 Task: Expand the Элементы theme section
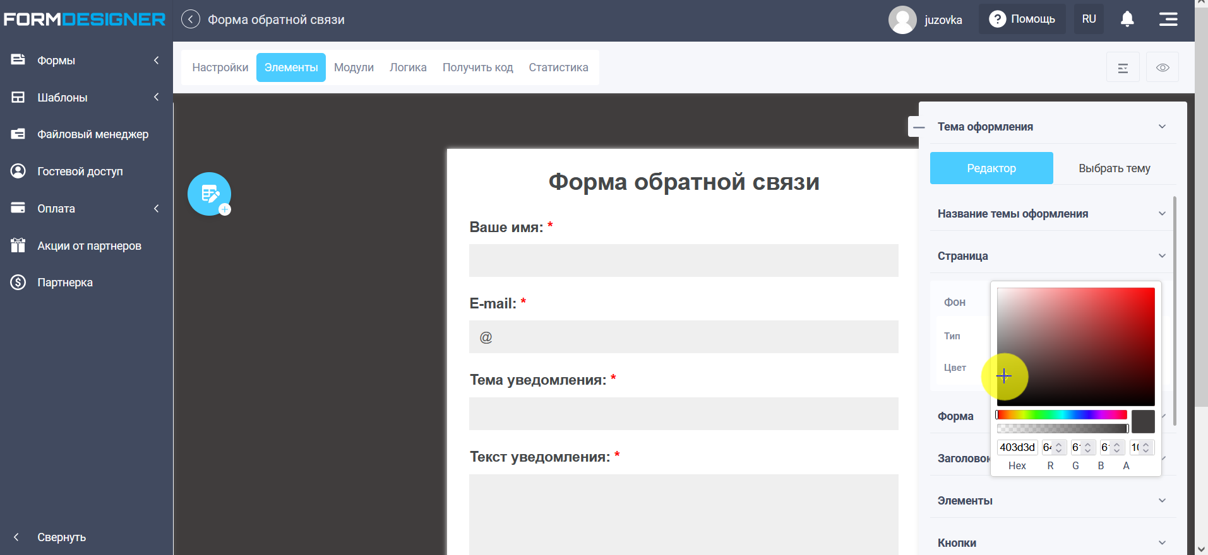pos(1053,501)
